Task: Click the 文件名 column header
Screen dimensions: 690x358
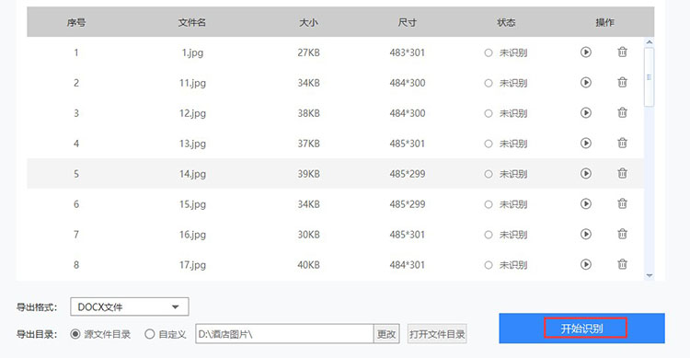Action: pos(192,22)
